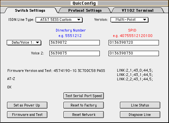Open the Data/Voice 1 dropdown
Viewport: 169px width, 123px height.
tap(24, 43)
